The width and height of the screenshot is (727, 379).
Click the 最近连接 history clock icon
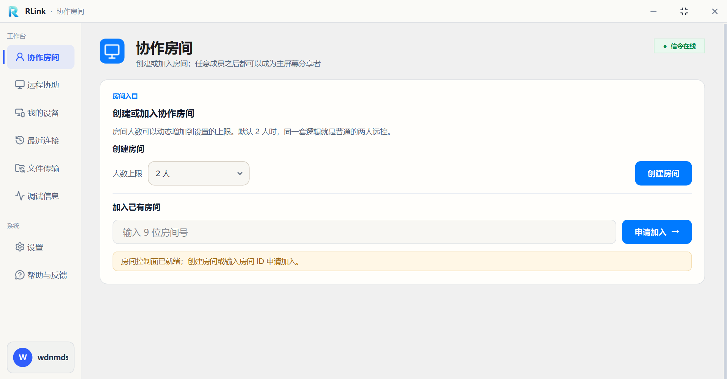[20, 140]
